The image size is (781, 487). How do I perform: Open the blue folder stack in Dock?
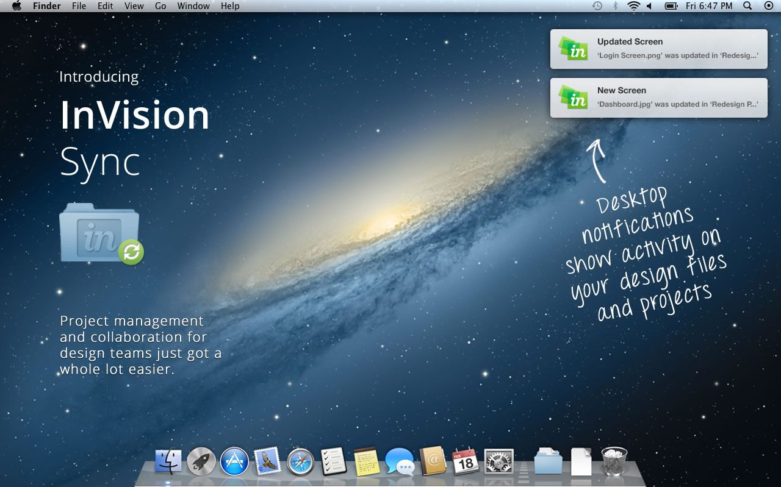click(548, 461)
